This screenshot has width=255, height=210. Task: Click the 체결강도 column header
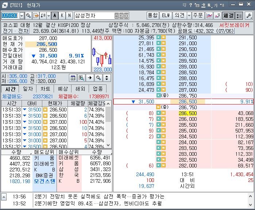pos(97,103)
